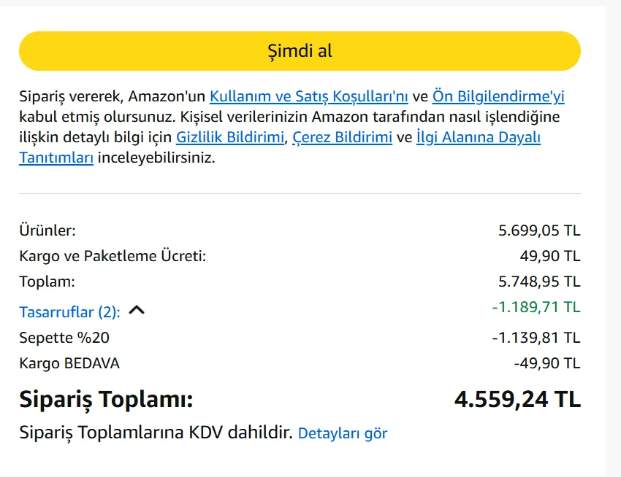The height and width of the screenshot is (477, 621).
Task: Collapse the Tasarruflar chevron arrow
Action: [x=137, y=310]
